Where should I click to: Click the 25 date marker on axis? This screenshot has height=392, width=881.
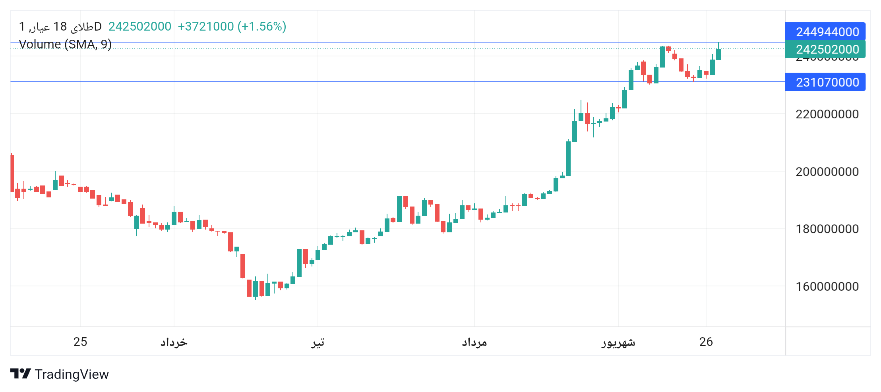tap(80, 342)
